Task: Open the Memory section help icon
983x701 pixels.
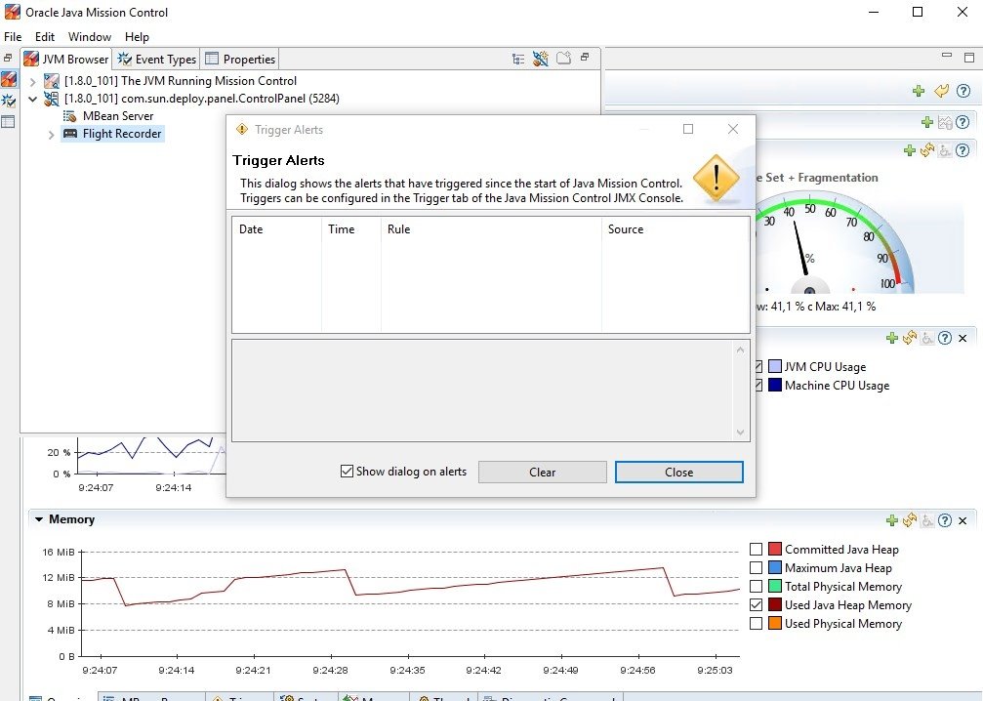Action: [945, 520]
